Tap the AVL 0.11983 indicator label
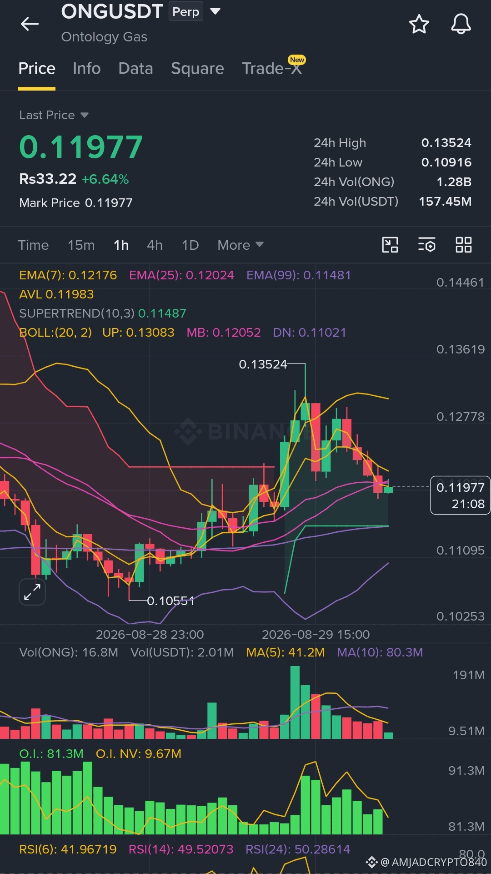 click(x=56, y=294)
